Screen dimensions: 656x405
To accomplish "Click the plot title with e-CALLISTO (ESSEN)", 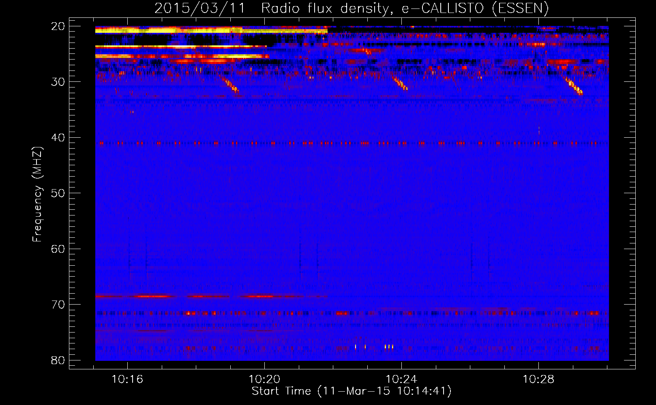I will tap(352, 8).
